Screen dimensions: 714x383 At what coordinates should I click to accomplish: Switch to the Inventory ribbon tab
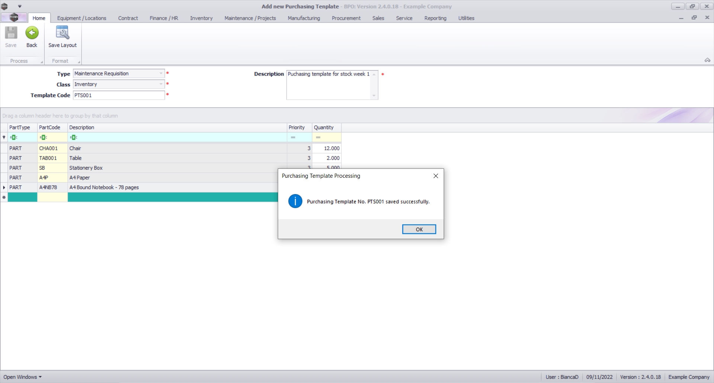coord(201,18)
